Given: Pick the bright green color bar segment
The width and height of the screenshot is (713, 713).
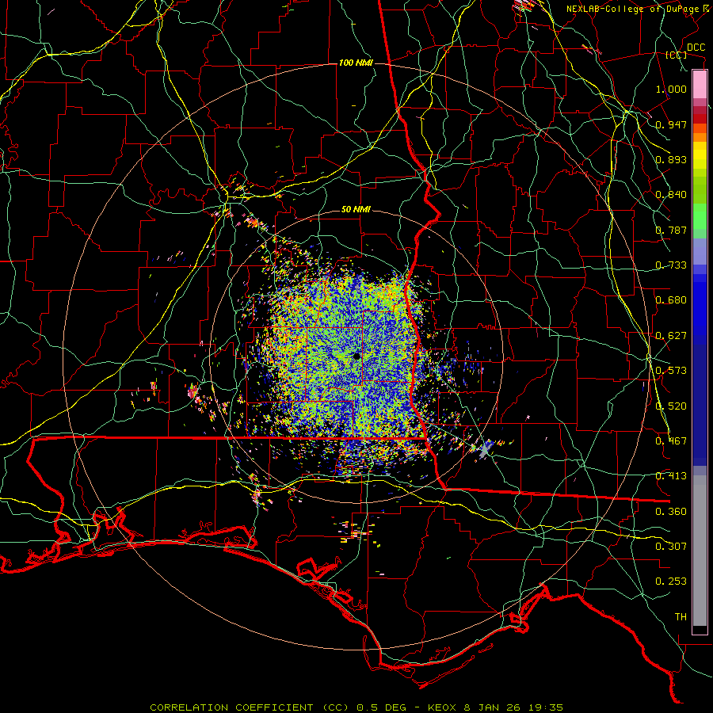Looking at the screenshot, I should point(700,216).
